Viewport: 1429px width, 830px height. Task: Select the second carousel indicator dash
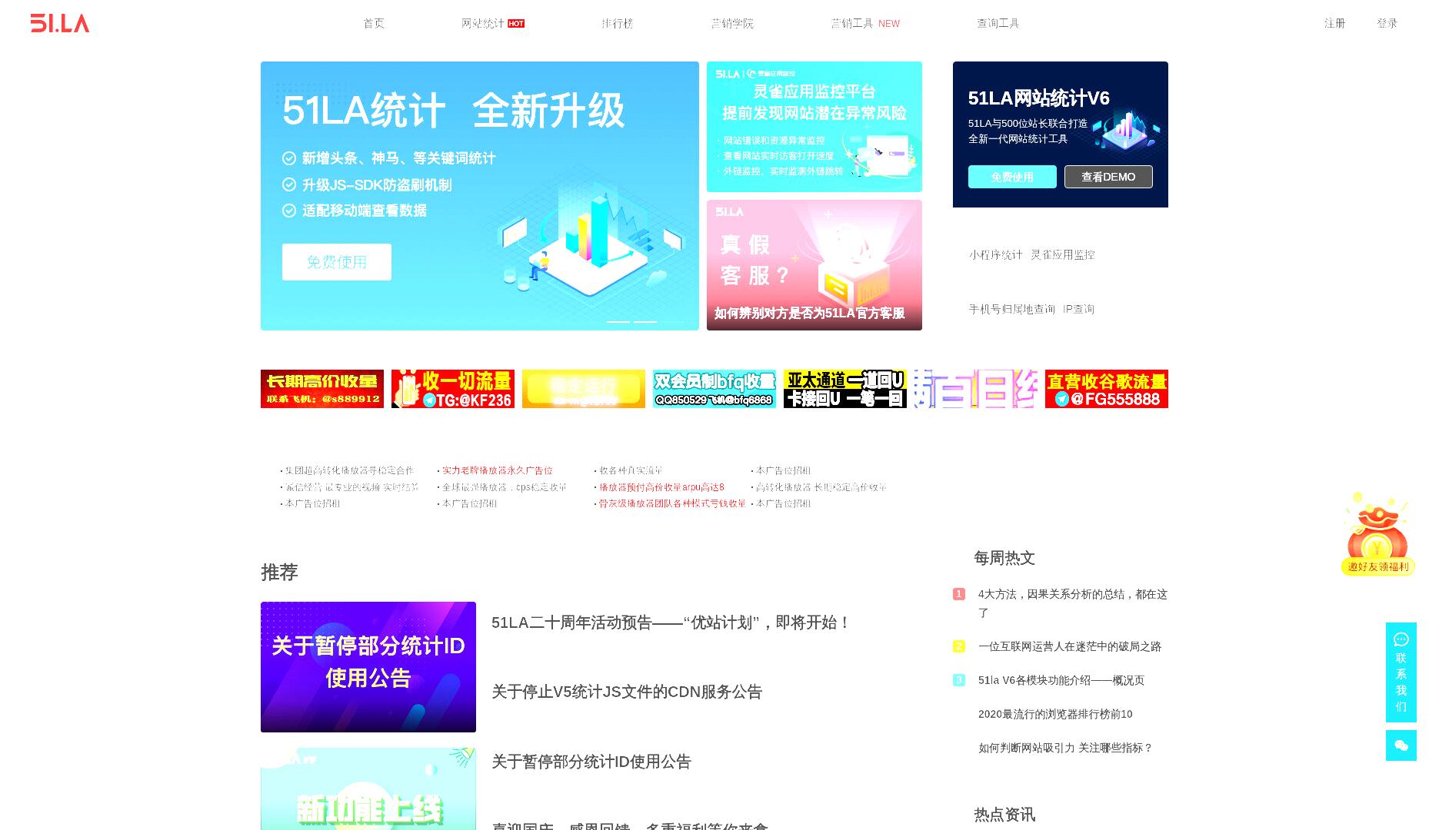coord(645,321)
